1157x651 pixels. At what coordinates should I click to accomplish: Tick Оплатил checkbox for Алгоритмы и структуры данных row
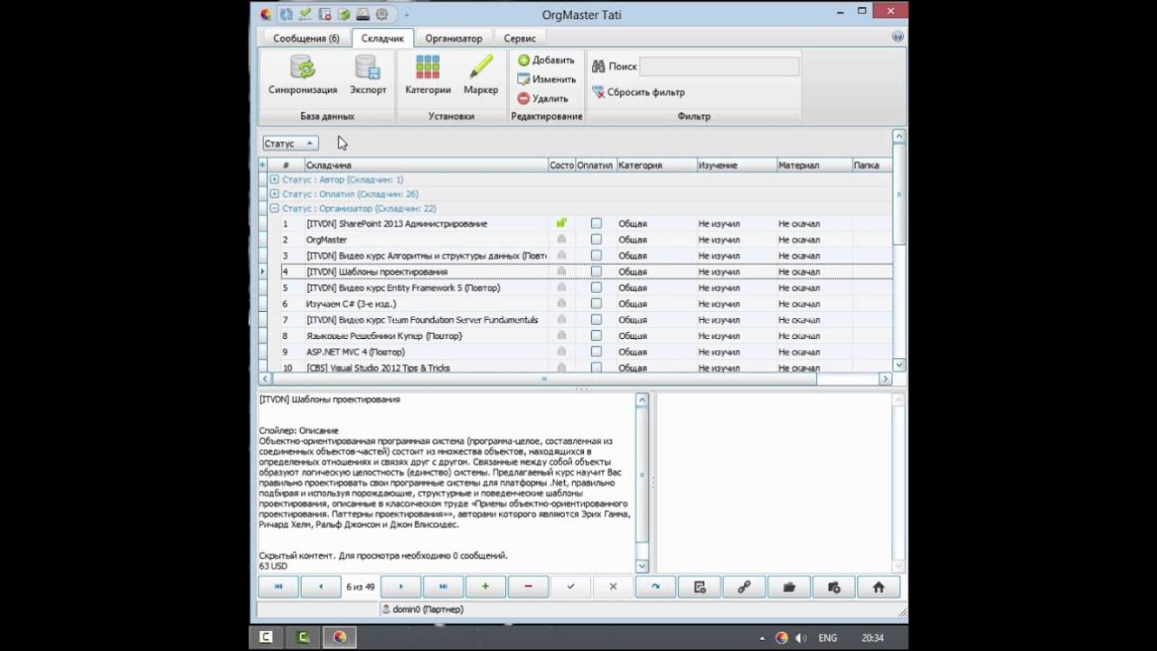[597, 256]
